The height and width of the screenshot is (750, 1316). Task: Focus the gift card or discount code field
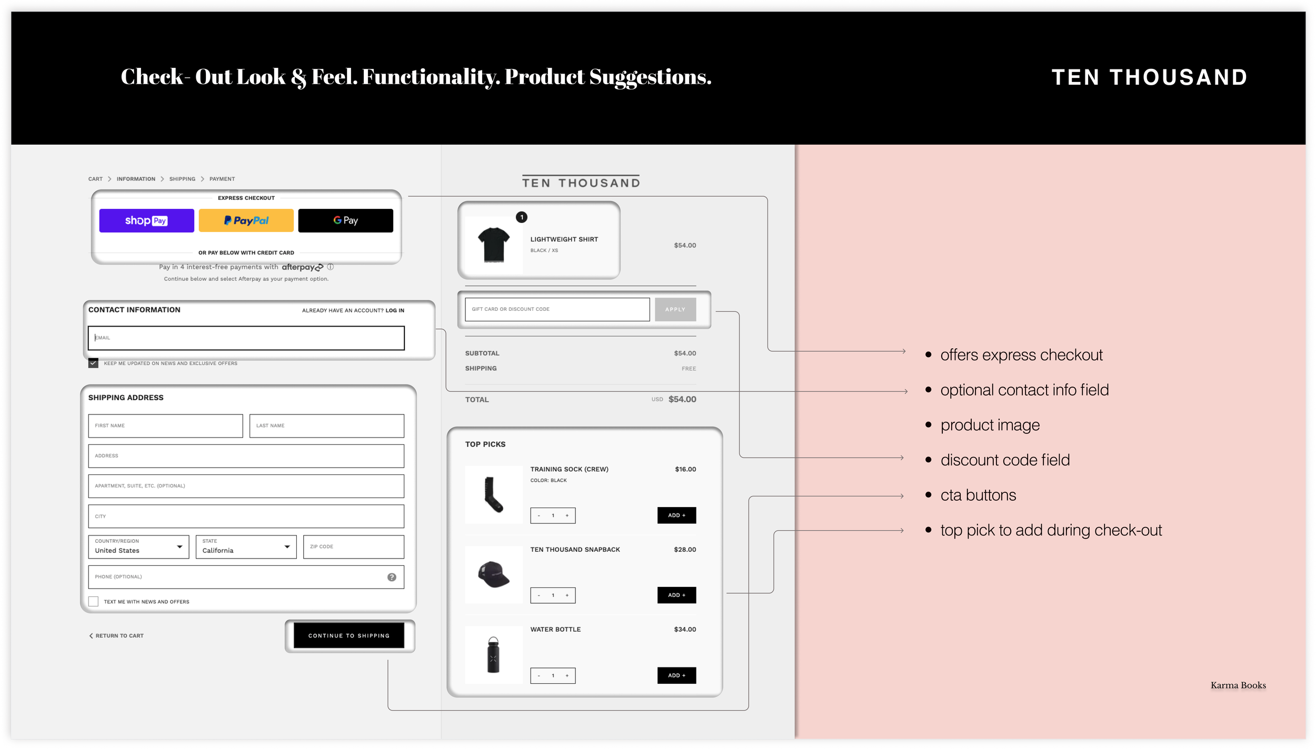(x=557, y=309)
